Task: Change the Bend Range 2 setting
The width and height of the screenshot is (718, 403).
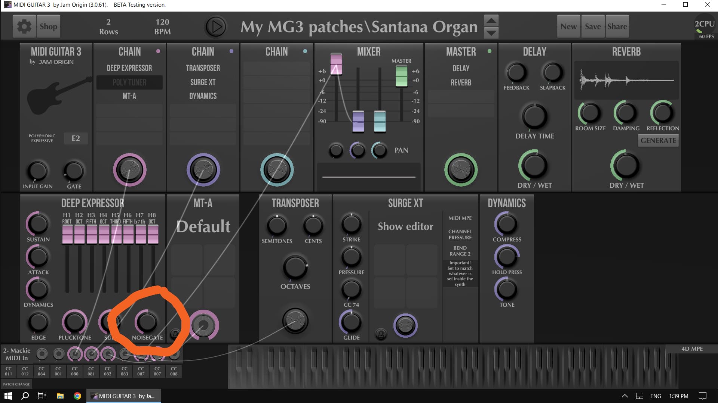Action: [x=460, y=251]
